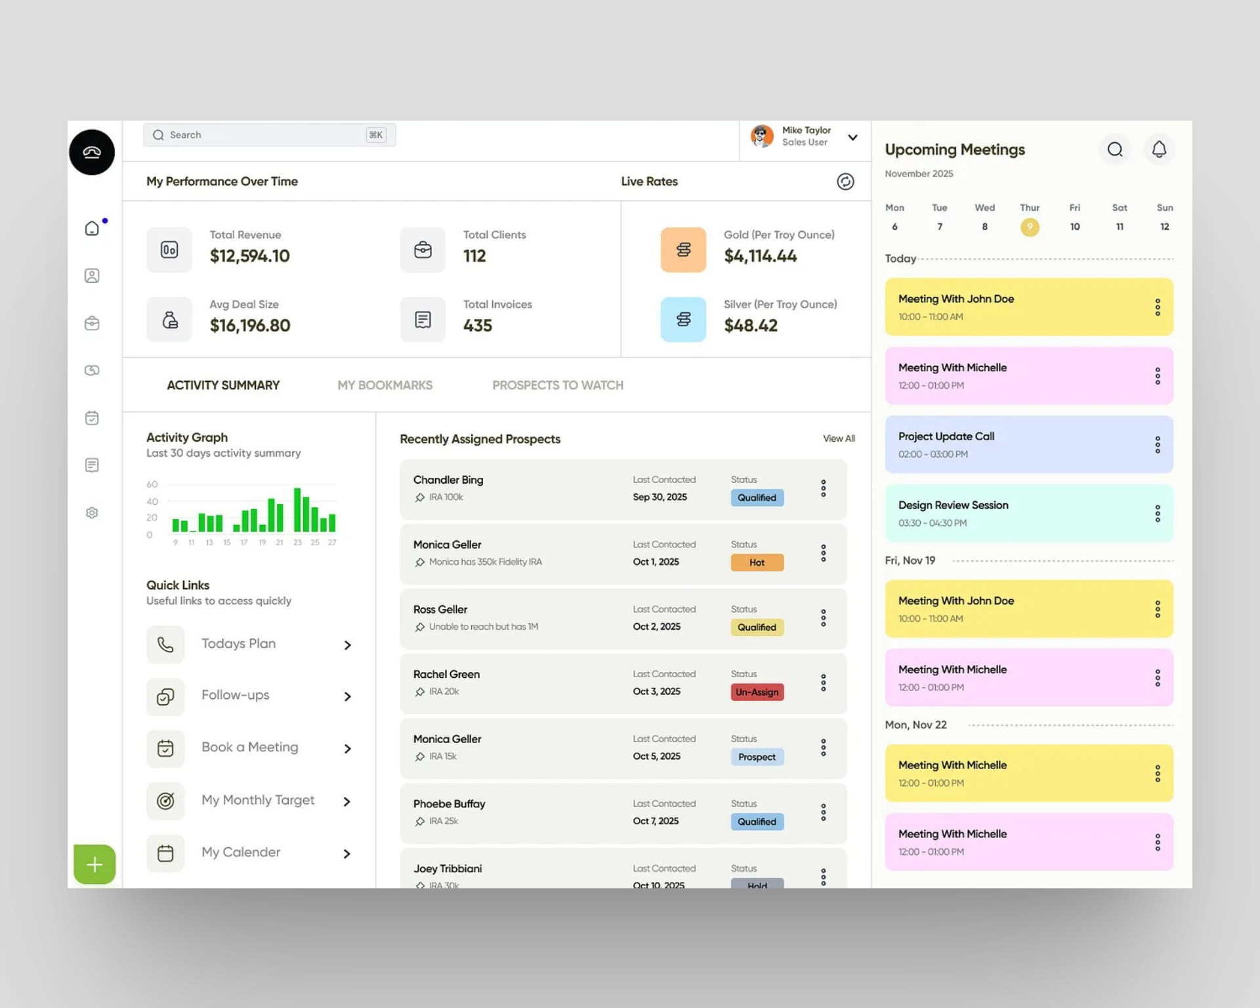Expand the Mike Taylor user dropdown
1260x1008 pixels.
click(x=852, y=138)
